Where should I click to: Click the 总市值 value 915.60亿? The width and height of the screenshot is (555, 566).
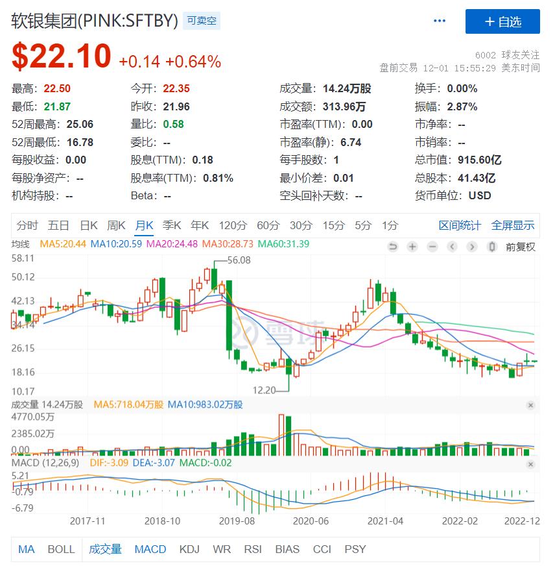point(480,160)
